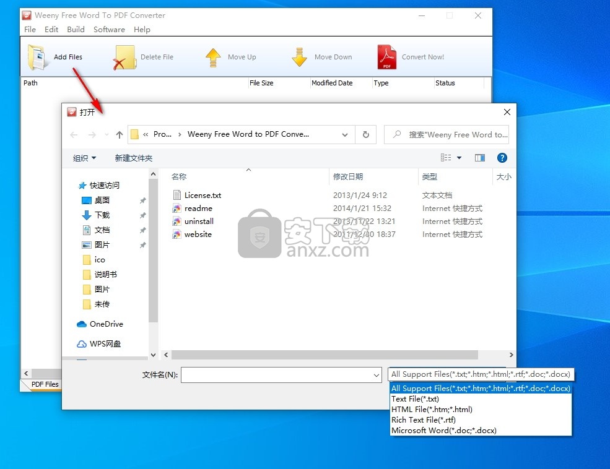Select the website shortcut file

(x=192, y=234)
